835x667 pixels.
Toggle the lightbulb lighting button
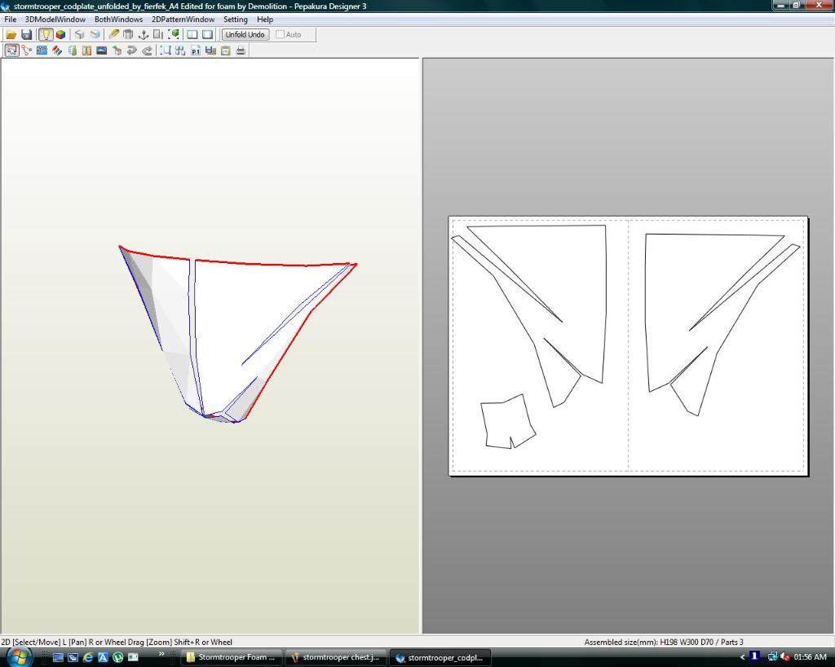point(46,35)
